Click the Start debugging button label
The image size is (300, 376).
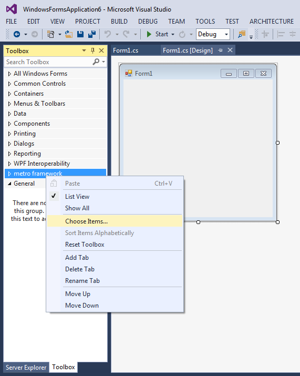[162, 34]
